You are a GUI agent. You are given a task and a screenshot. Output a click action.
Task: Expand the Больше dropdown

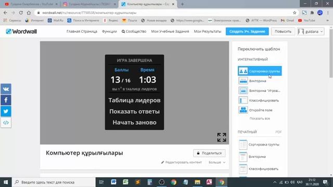pos(217,163)
